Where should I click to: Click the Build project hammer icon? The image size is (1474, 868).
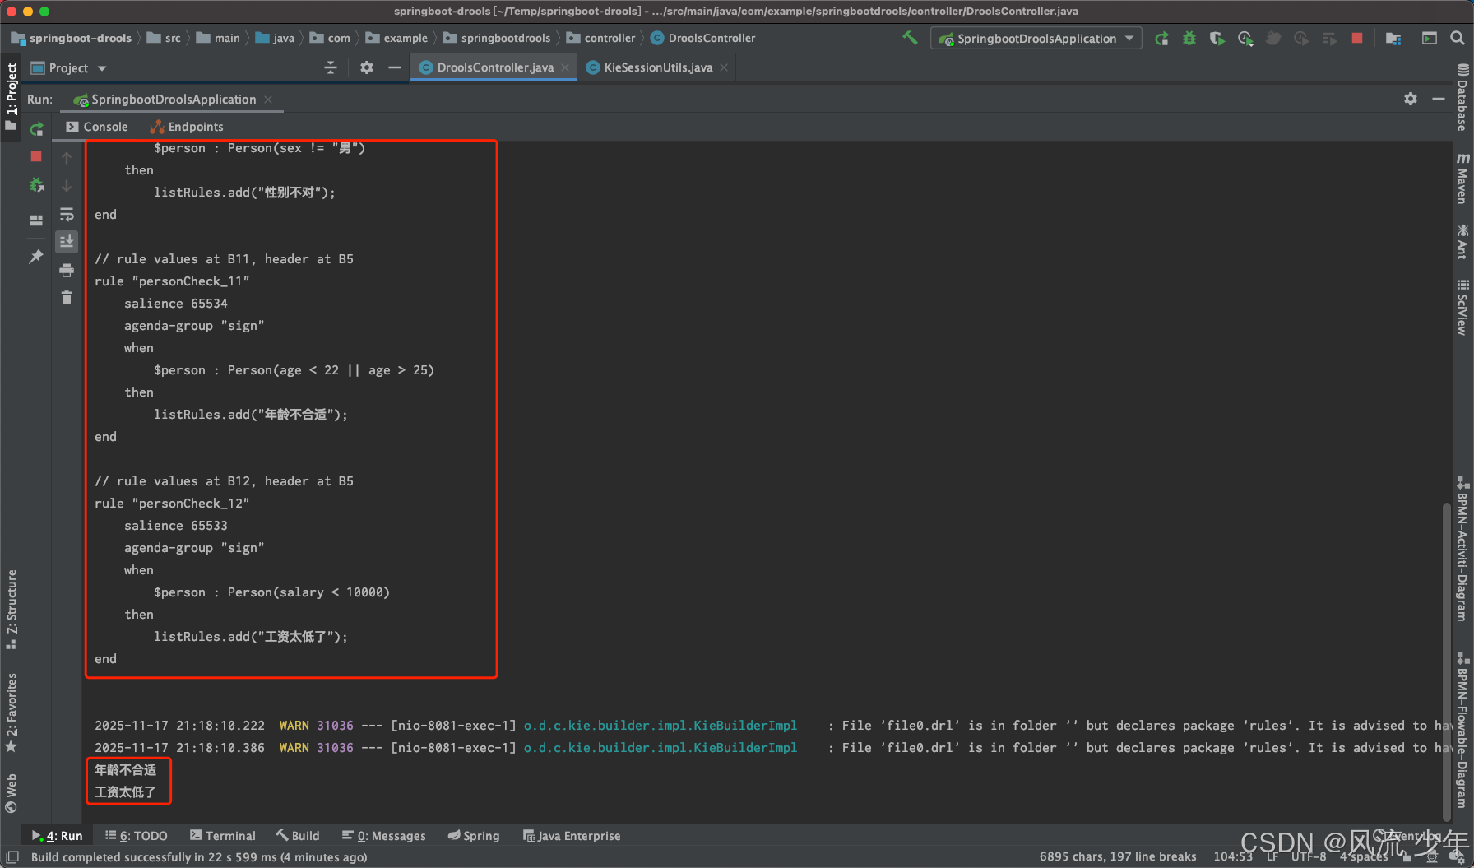910,38
